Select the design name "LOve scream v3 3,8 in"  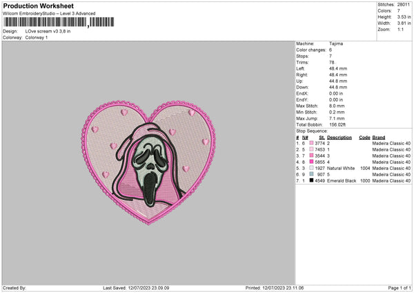[x=48, y=31]
